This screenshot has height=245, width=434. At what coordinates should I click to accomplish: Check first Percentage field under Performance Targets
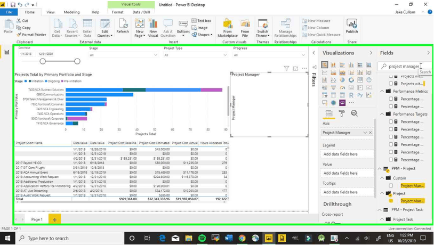tap(391, 121)
